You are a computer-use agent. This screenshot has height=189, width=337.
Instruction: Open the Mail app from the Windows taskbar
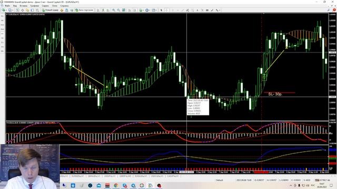[99, 185]
